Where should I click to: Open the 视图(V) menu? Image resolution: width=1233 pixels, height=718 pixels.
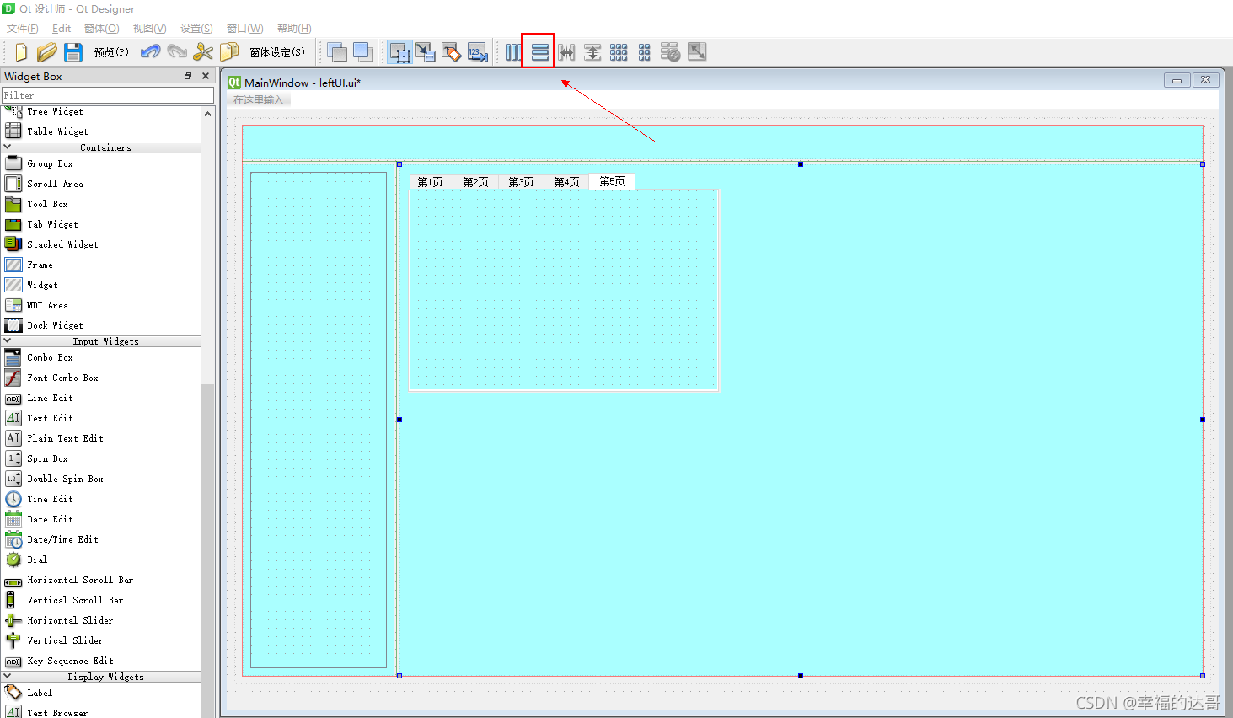tap(149, 29)
